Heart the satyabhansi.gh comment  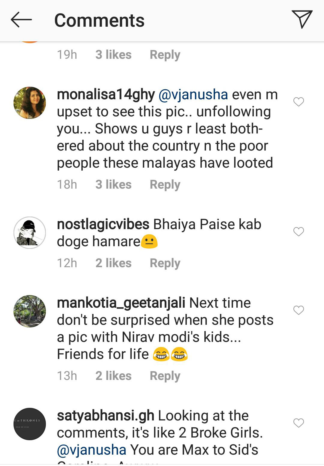point(298,423)
